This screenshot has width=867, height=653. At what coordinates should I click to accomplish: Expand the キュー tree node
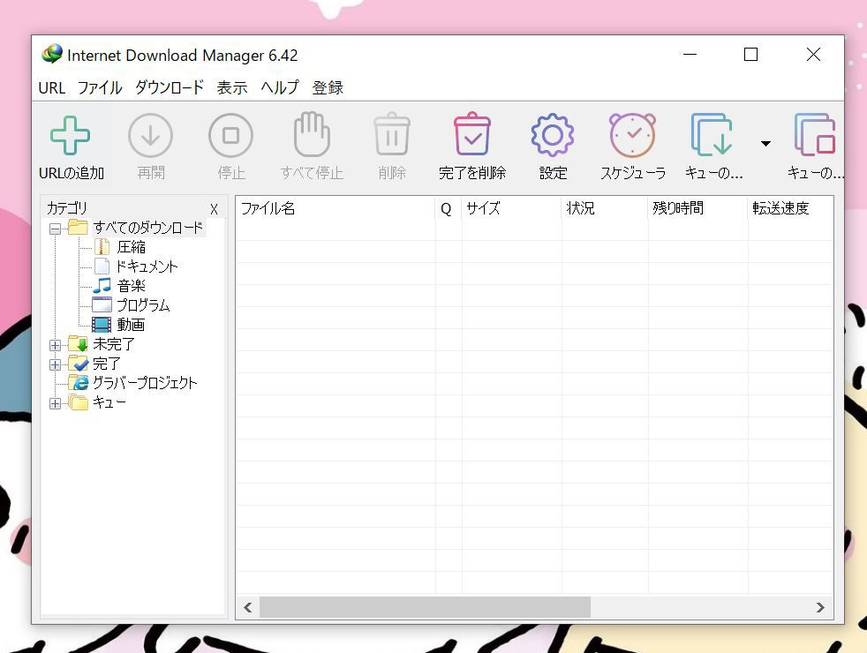coord(55,404)
